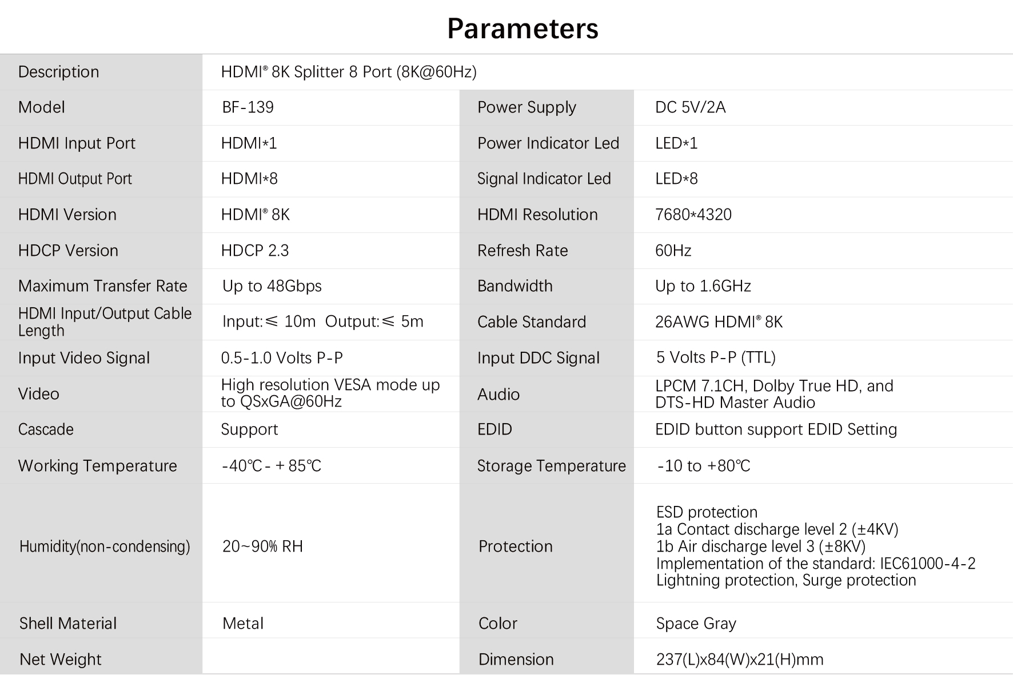Viewport: 1013px width, 675px height.
Task: Click the BF-139 model value
Action: pos(248,107)
